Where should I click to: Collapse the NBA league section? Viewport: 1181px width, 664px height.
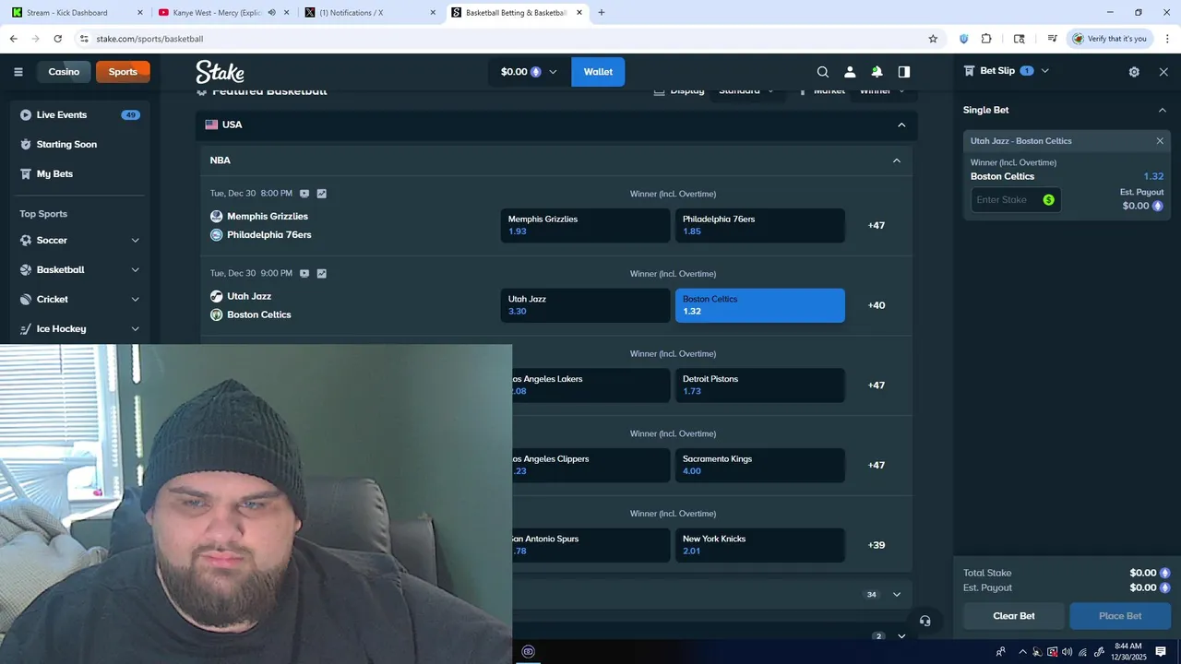click(x=896, y=160)
